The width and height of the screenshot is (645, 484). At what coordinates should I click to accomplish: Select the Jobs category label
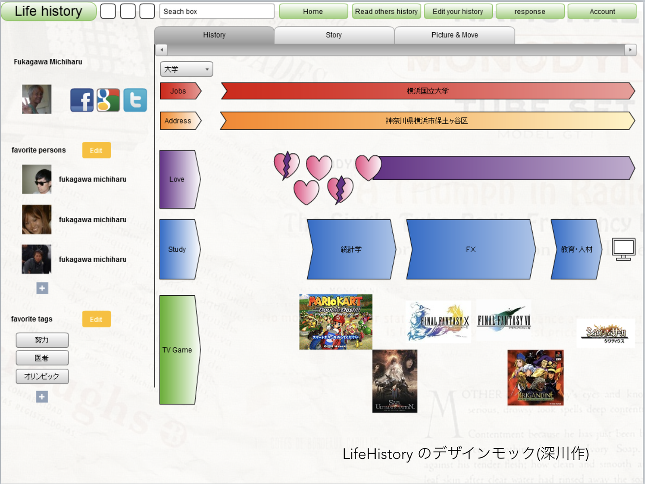pyautogui.click(x=181, y=91)
